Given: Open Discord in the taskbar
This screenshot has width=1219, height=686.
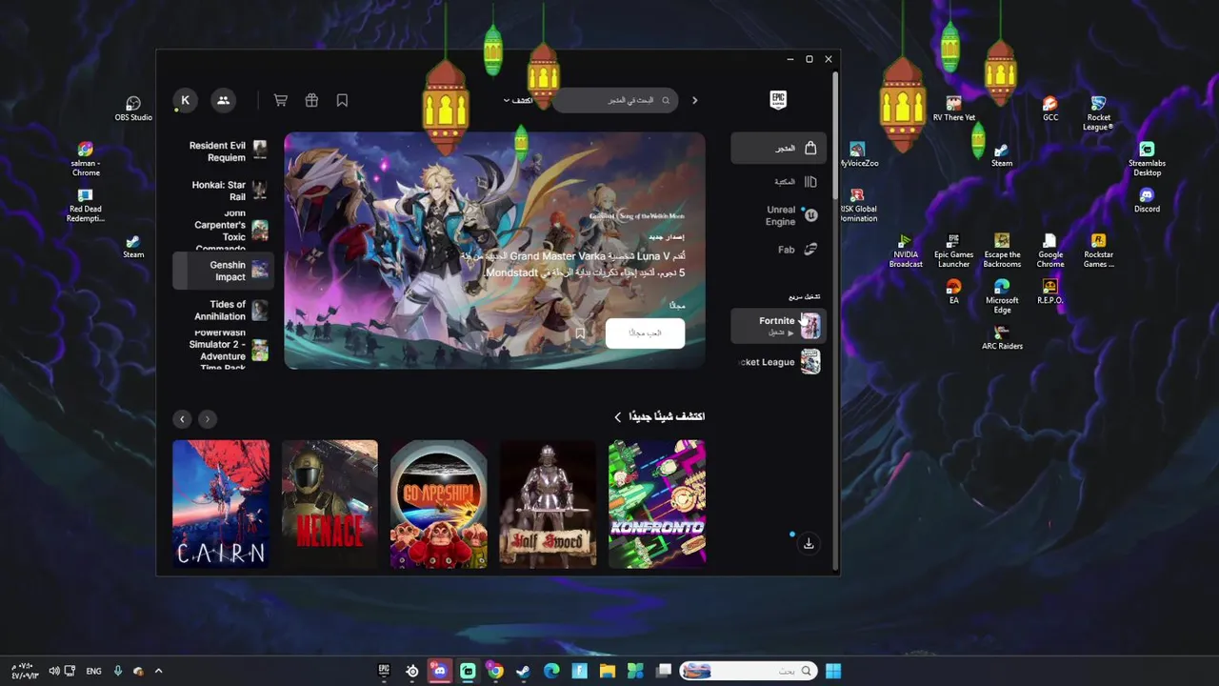Looking at the screenshot, I should coord(439,671).
